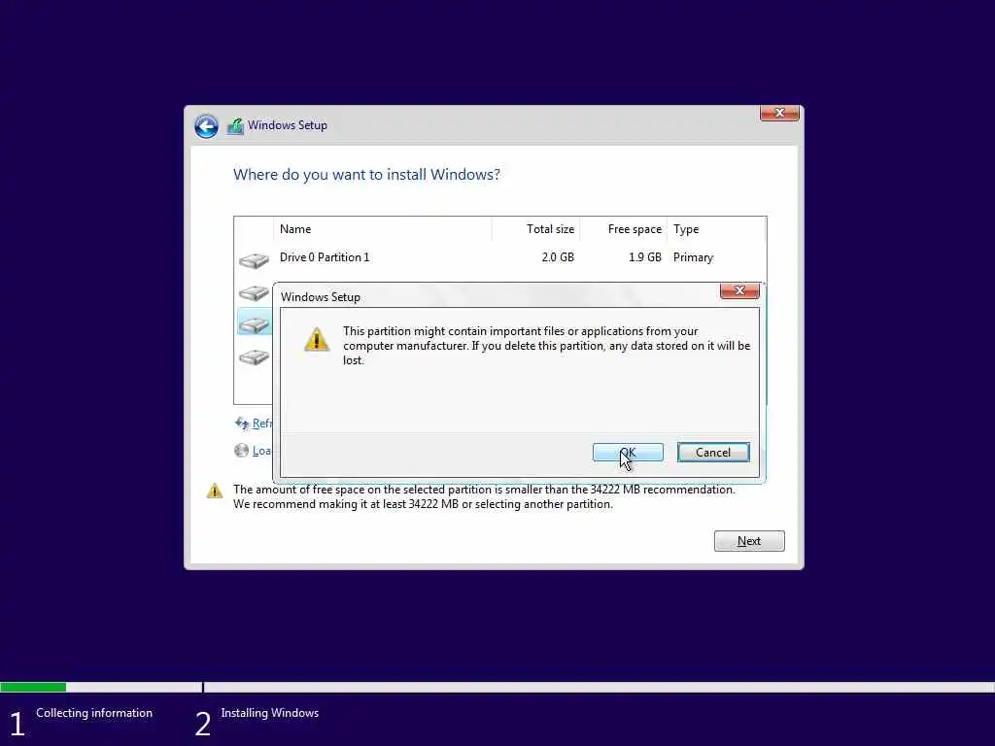
Task: Select the highlighted third drive icon
Action: [x=254, y=324]
